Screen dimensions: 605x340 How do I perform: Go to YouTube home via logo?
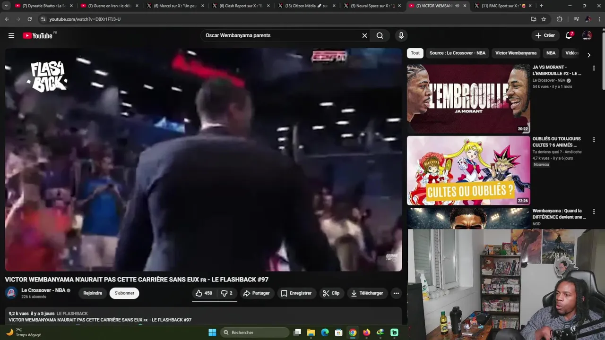(x=38, y=35)
